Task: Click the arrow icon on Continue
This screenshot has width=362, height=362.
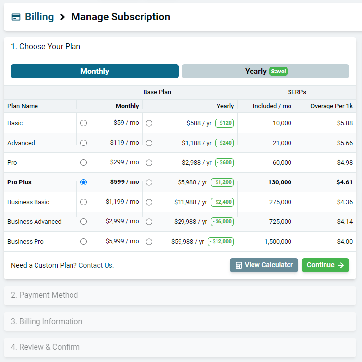Action: [x=341, y=265]
